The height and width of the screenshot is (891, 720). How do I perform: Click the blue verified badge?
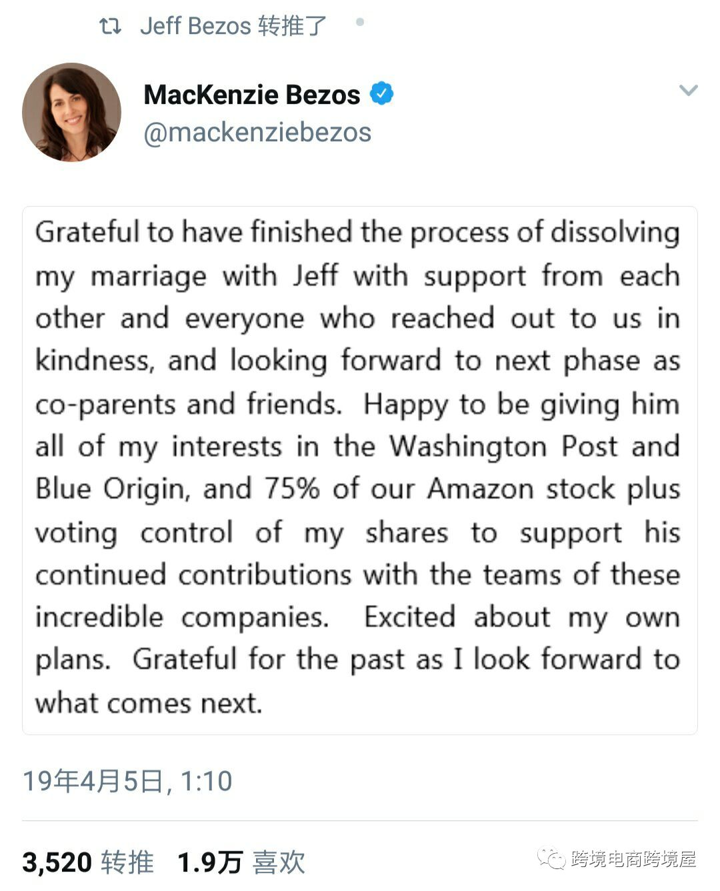(382, 94)
